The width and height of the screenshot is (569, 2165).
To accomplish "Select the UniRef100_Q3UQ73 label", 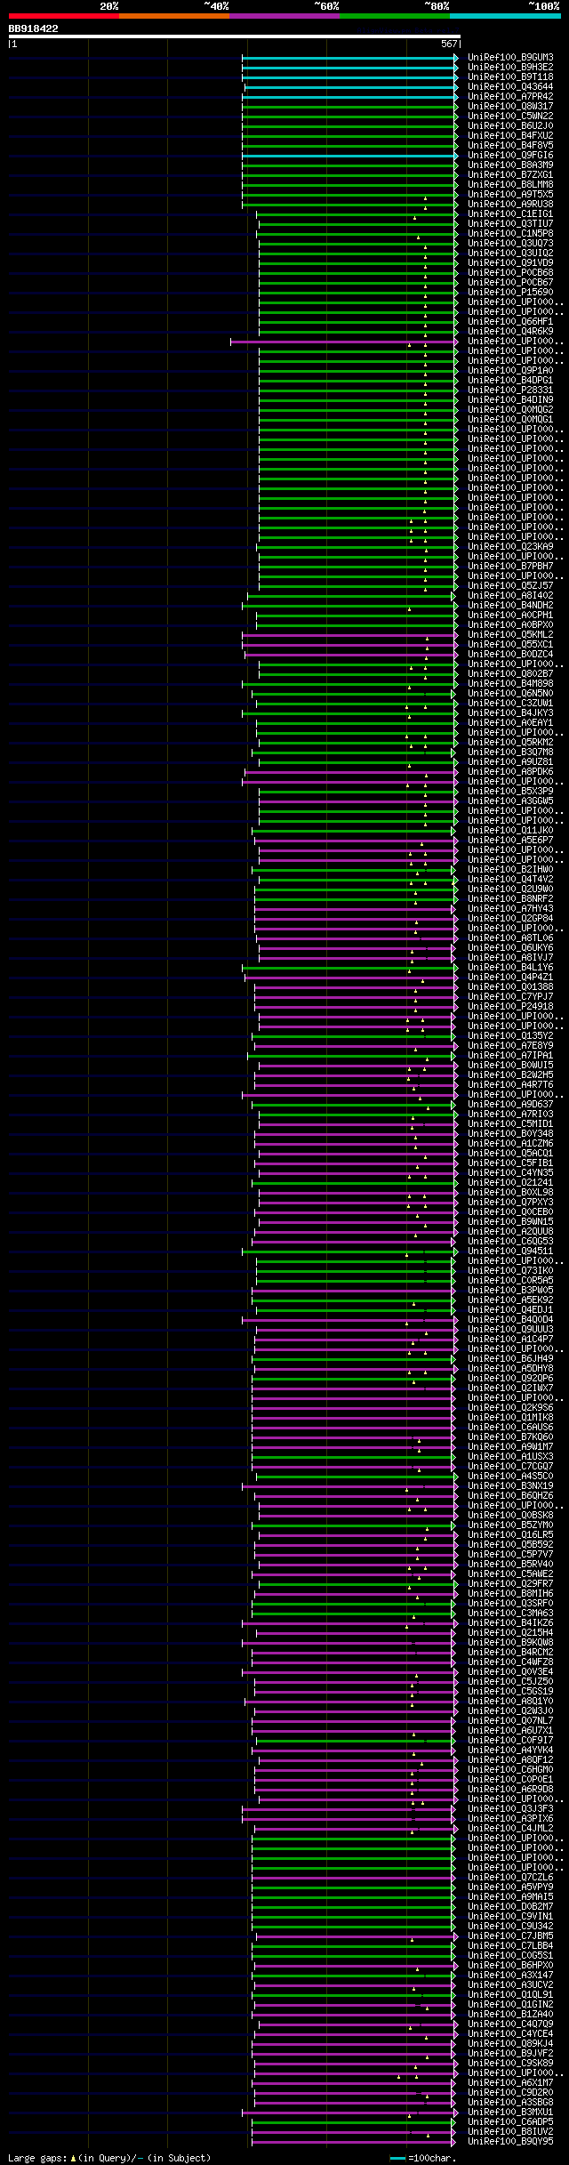I will [510, 244].
